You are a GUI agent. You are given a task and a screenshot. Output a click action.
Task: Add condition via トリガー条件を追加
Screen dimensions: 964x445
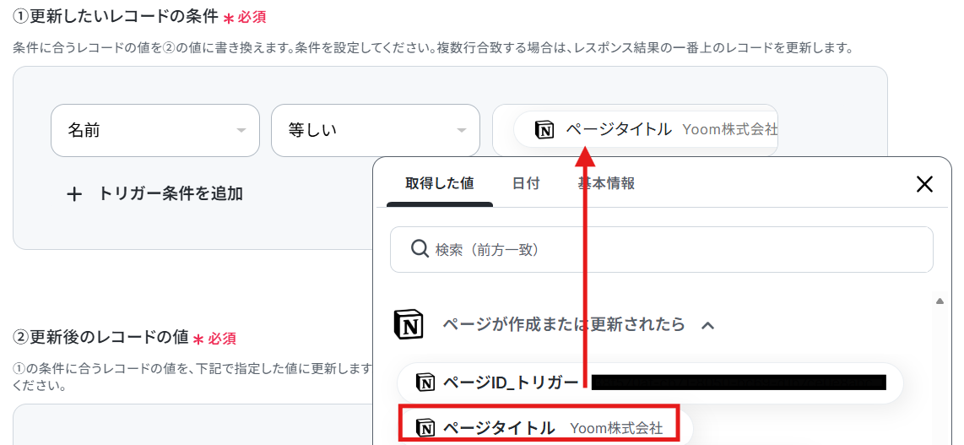click(155, 194)
